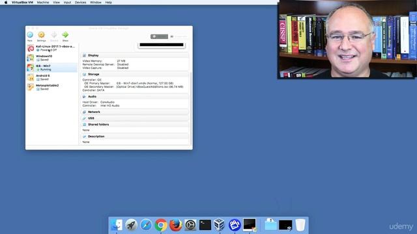
Task: Collapse the Audio section header
Action: [x=135, y=97]
